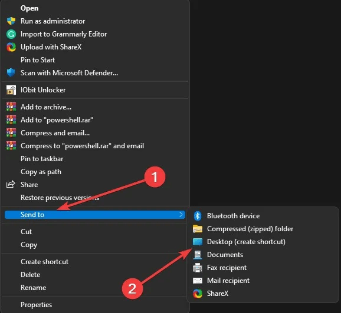The width and height of the screenshot is (341, 313).
Task: Choose Pin to taskbar
Action: pos(42,159)
